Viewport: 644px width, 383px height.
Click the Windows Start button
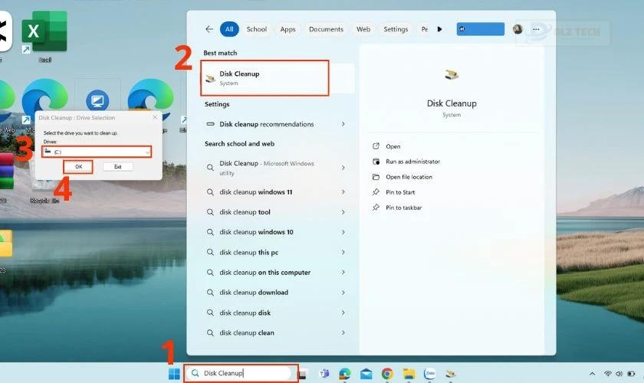point(174,374)
